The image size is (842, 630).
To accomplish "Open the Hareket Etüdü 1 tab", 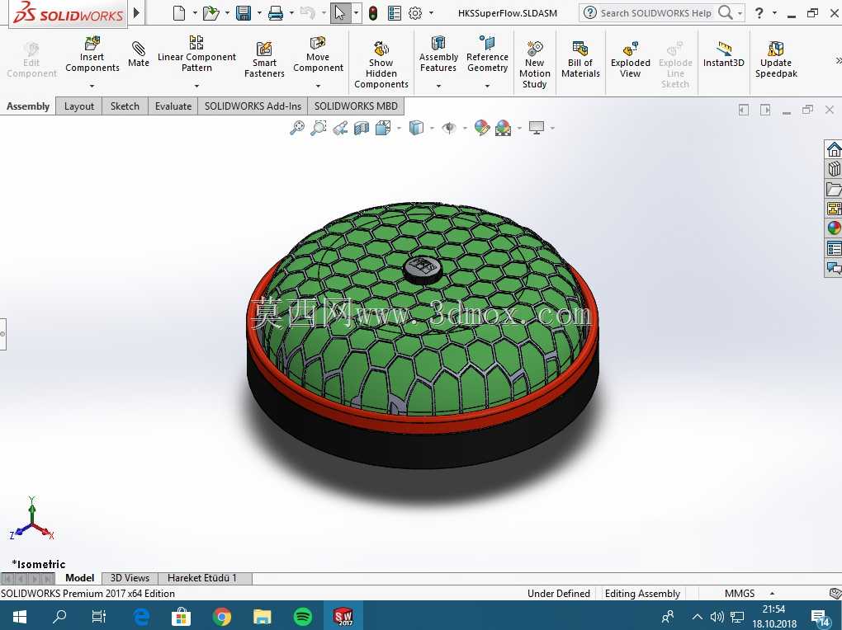I will click(x=202, y=578).
